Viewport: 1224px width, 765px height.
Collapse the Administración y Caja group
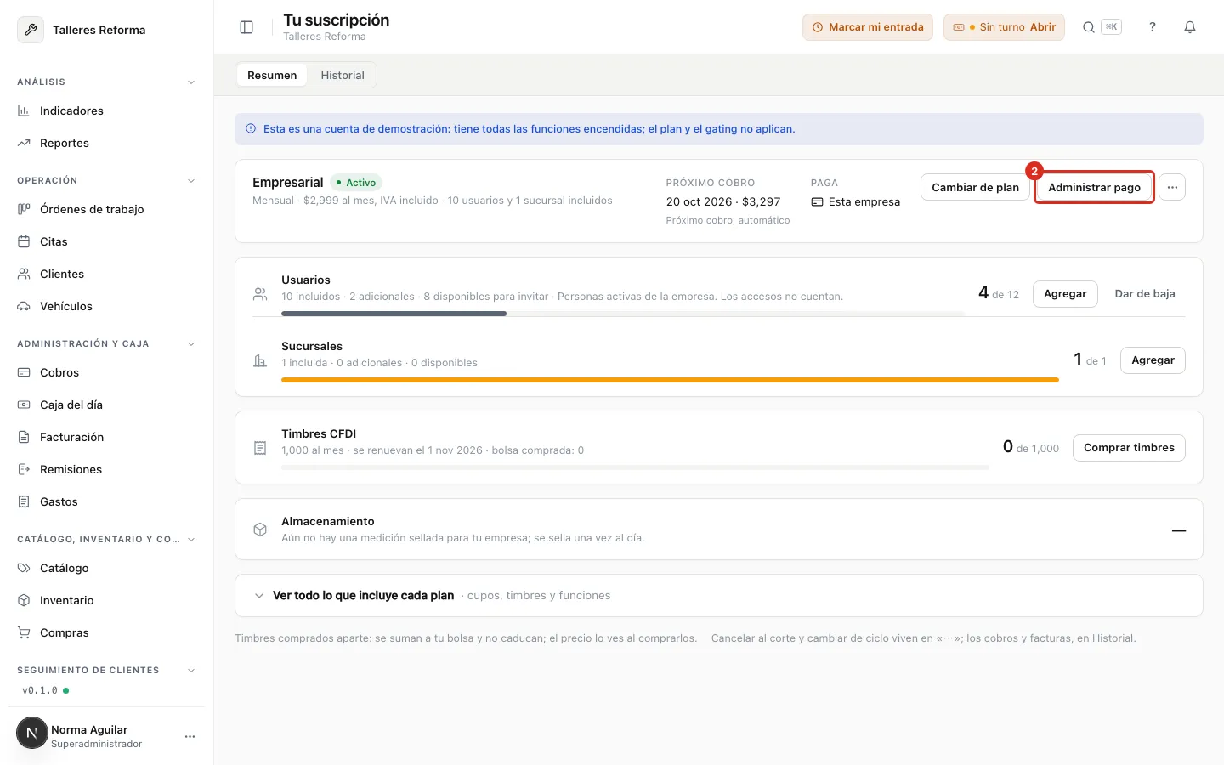click(x=191, y=344)
